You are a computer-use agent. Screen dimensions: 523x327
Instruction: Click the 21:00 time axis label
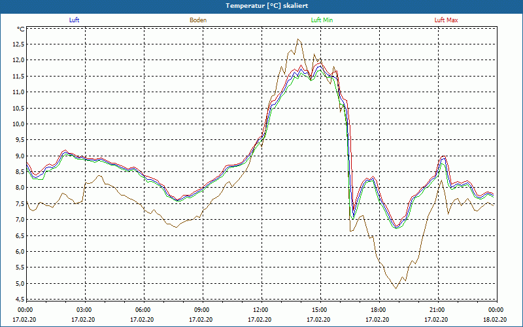coord(438,310)
